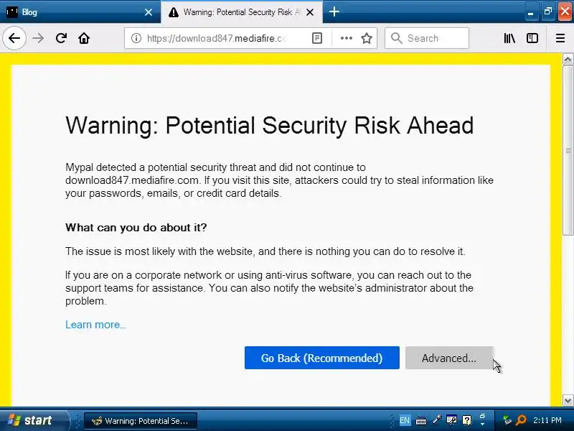Follow the Learn more link
The height and width of the screenshot is (431, 574).
pos(95,325)
